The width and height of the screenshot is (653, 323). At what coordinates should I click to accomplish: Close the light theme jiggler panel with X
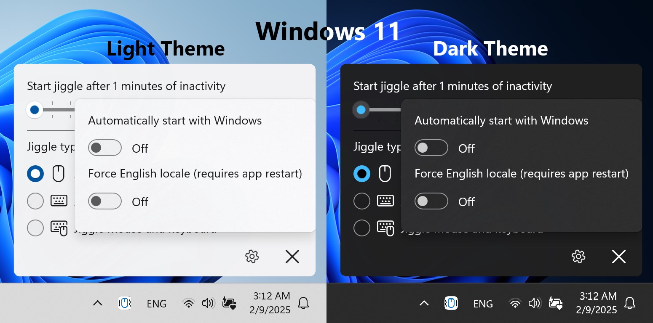point(292,256)
